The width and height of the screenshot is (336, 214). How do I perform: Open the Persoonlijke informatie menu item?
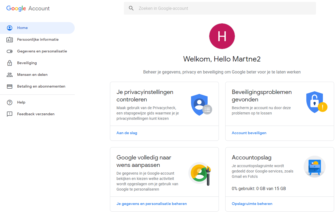[x=38, y=40]
